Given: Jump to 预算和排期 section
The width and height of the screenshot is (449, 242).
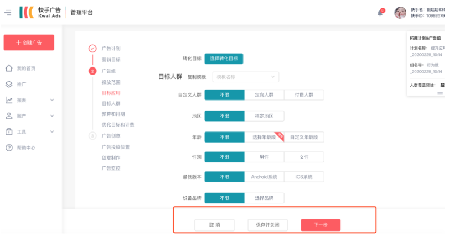Looking at the screenshot, I should coord(113,114).
